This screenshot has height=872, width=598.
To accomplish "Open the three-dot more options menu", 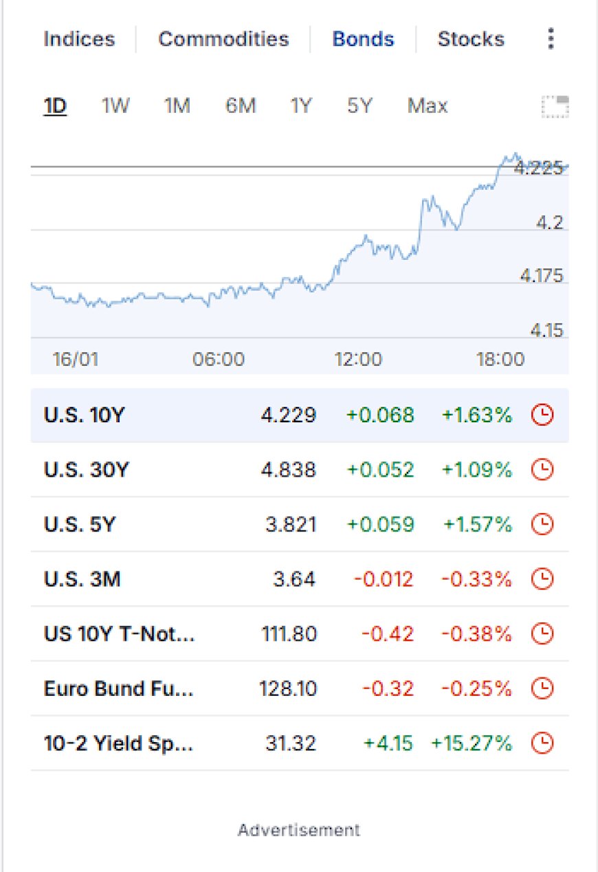I will pyautogui.click(x=551, y=39).
